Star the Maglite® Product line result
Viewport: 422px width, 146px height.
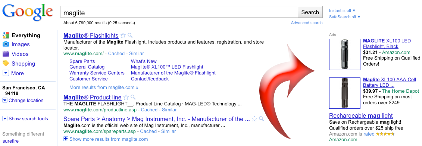point(126,97)
